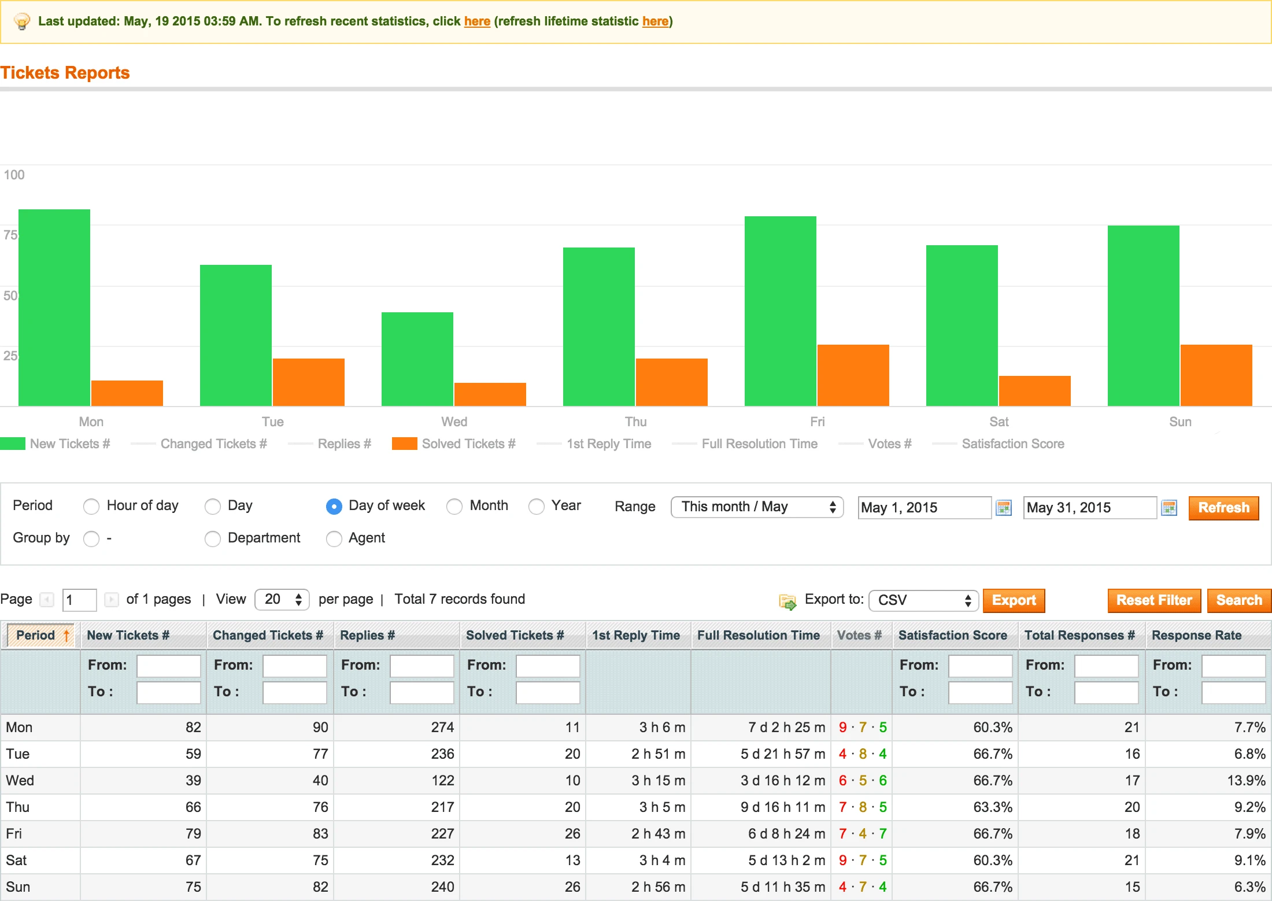1272x901 pixels.
Task: Group results by Agent
Action: click(x=334, y=539)
